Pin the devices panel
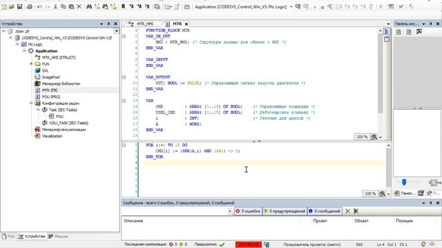442x248 pixels. tap(108, 24)
